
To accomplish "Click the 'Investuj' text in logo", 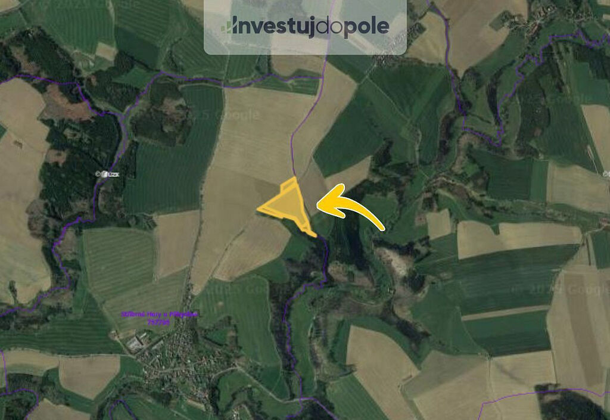I will pos(273,26).
